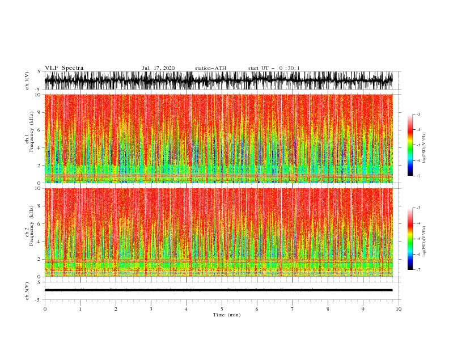
Task: Click the "8" kHz tick of ch.2 spectrogram
Action: point(40,206)
